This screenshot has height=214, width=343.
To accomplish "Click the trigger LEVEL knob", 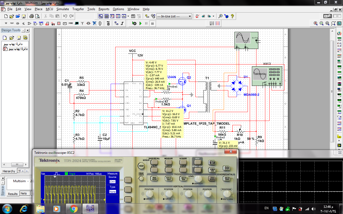I will (198, 179).
